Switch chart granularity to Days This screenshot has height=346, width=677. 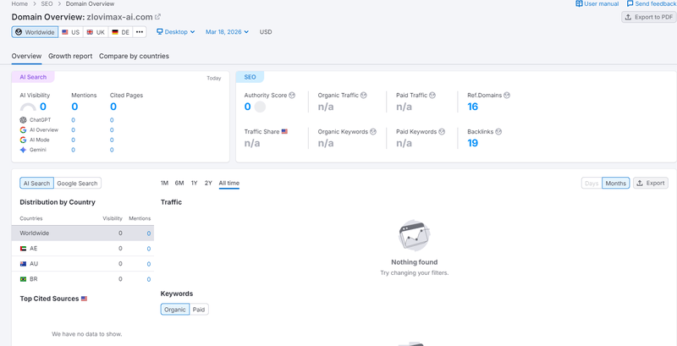coord(592,184)
